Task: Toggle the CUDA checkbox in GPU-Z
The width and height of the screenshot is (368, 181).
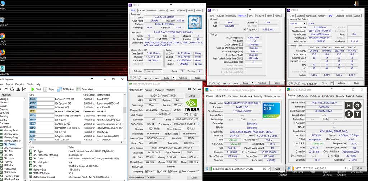Action: coord(158,171)
